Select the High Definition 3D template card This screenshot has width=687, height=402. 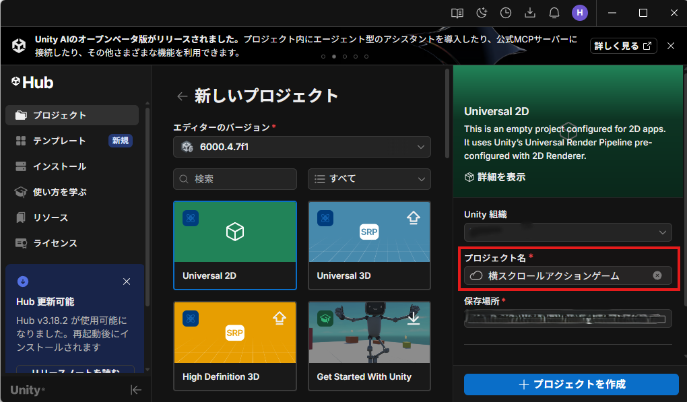point(235,346)
